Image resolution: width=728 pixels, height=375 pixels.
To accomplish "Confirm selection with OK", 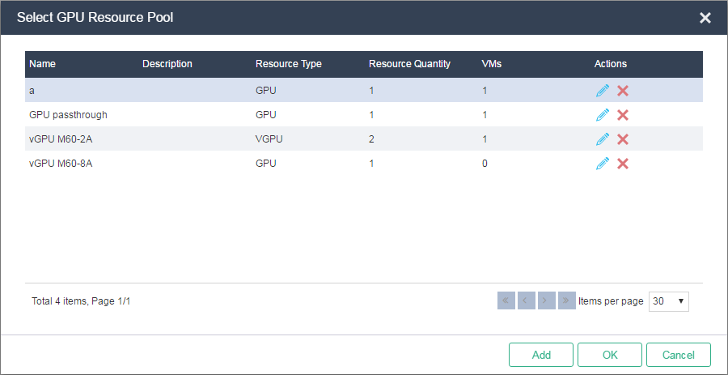I will [x=610, y=355].
